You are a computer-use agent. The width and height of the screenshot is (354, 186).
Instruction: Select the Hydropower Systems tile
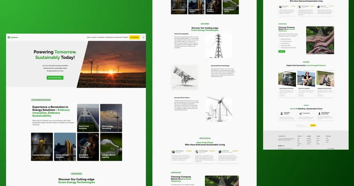pos(42,147)
